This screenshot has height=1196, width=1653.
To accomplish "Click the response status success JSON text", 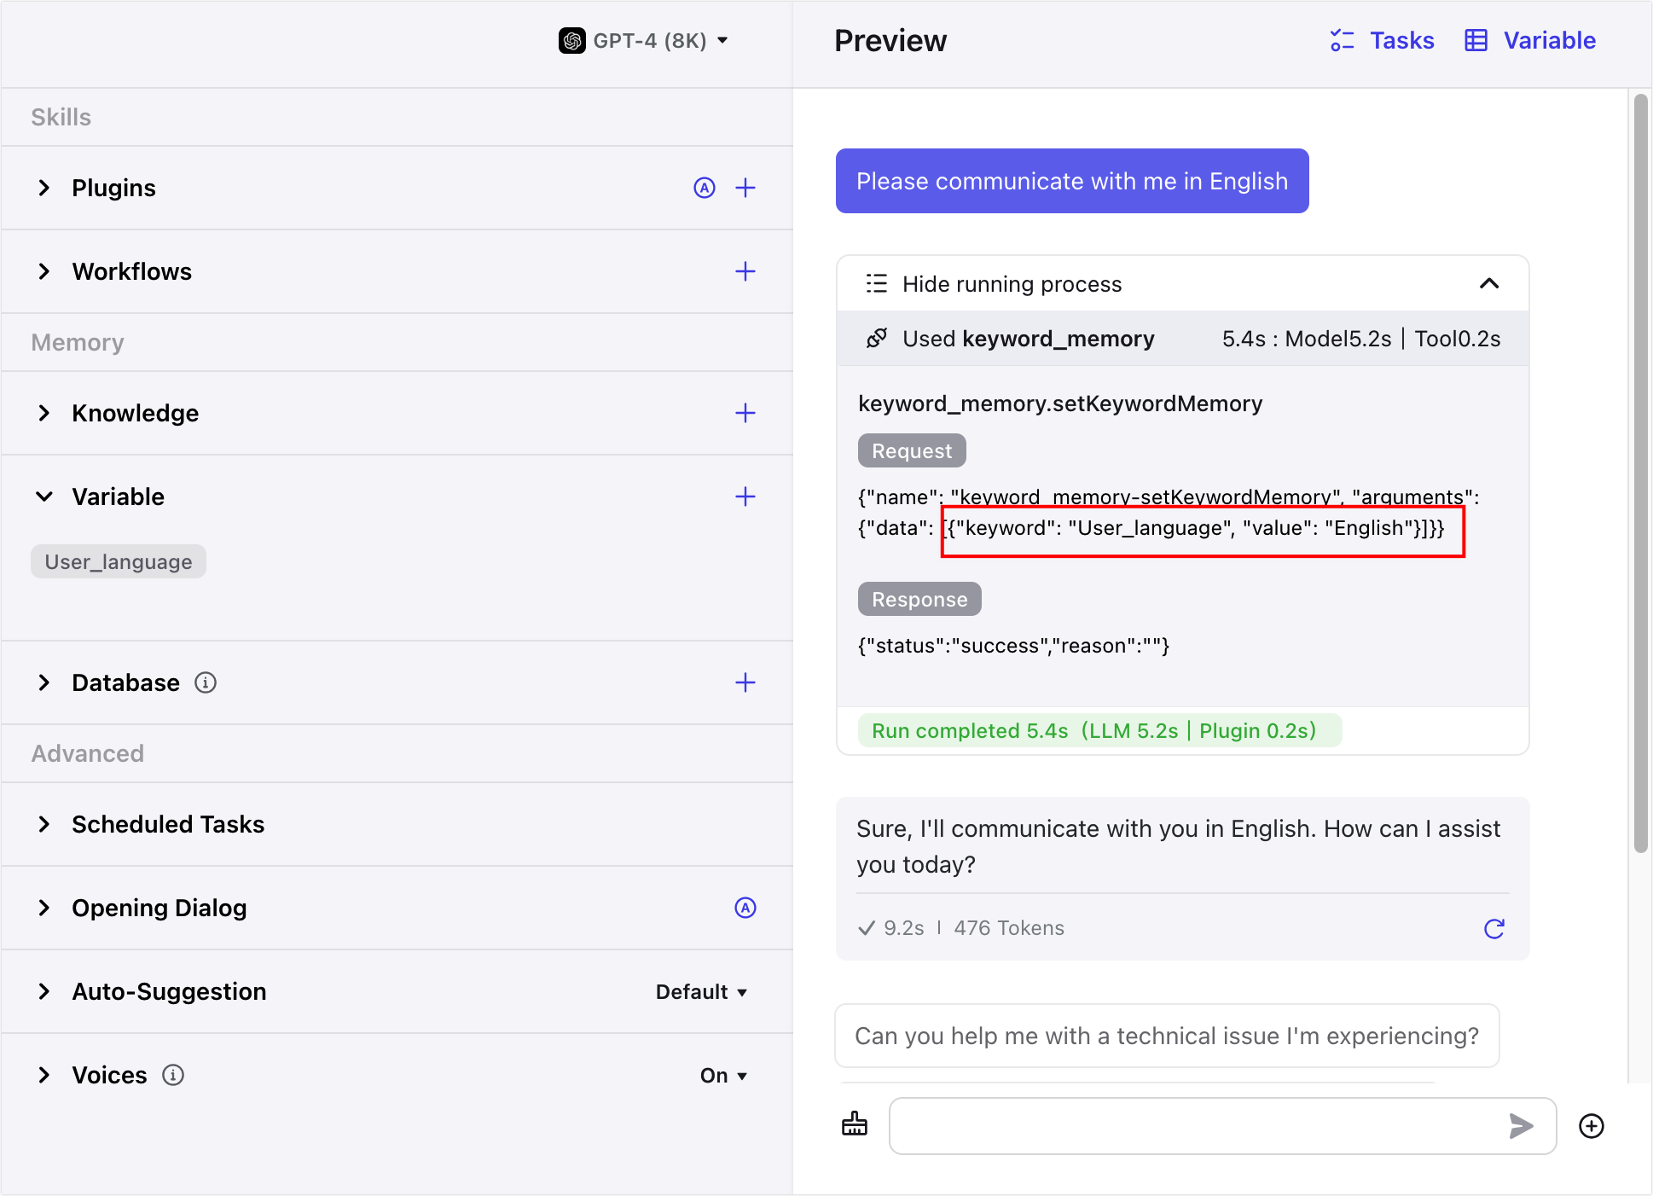I will 1014,646.
